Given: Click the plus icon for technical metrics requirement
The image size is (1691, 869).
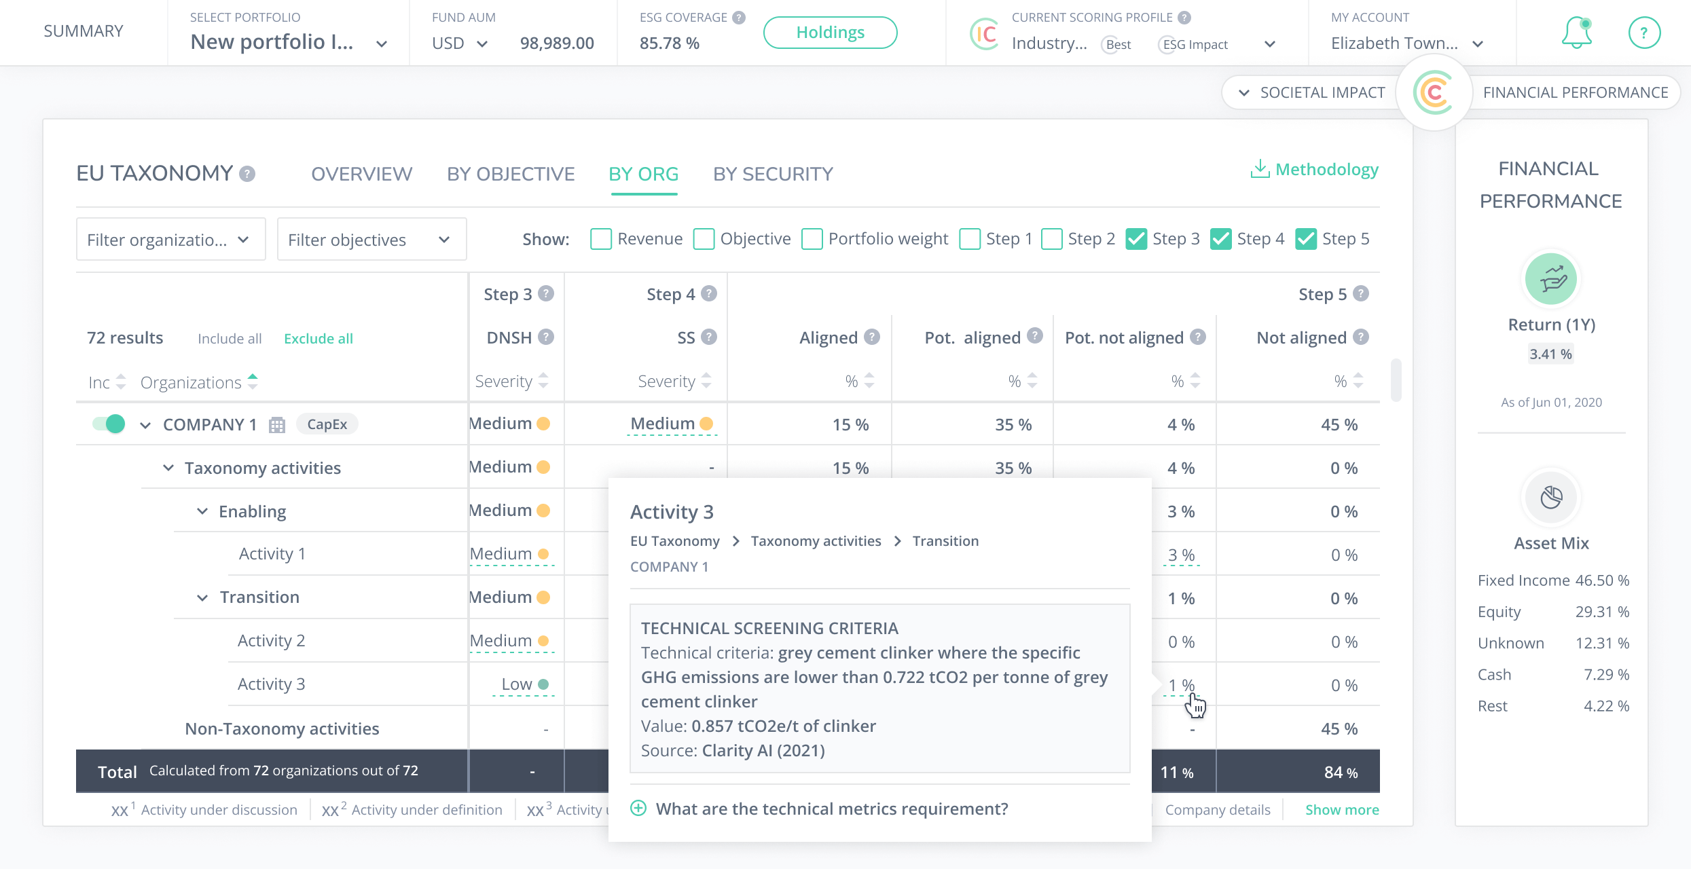Looking at the screenshot, I should [638, 808].
